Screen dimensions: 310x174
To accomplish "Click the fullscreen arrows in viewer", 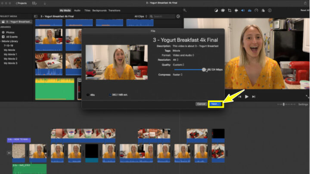I will tap(307, 96).
